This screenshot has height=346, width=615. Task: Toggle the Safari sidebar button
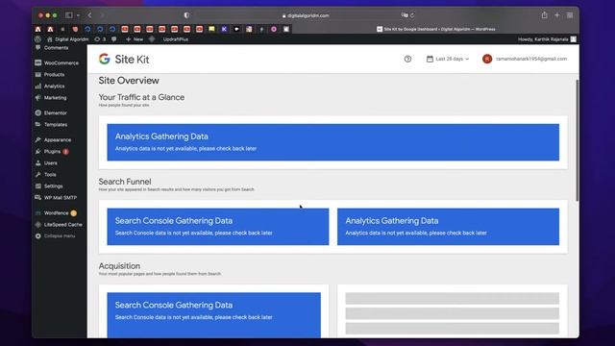(69, 15)
